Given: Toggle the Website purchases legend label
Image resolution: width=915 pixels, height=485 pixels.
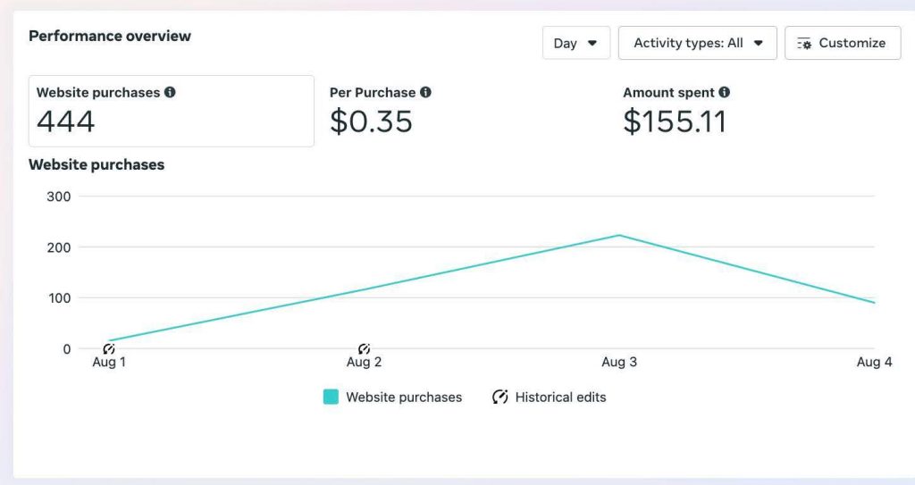Looking at the screenshot, I should (x=404, y=397).
